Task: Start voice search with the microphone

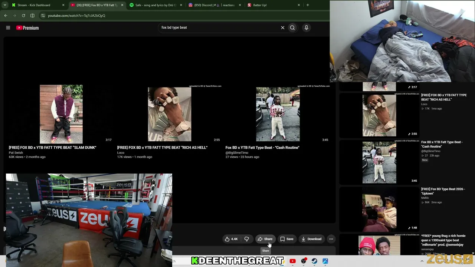Action: [306, 27]
